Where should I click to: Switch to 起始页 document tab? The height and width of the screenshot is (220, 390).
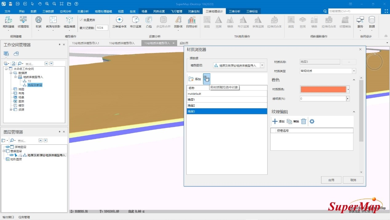click(x=184, y=43)
